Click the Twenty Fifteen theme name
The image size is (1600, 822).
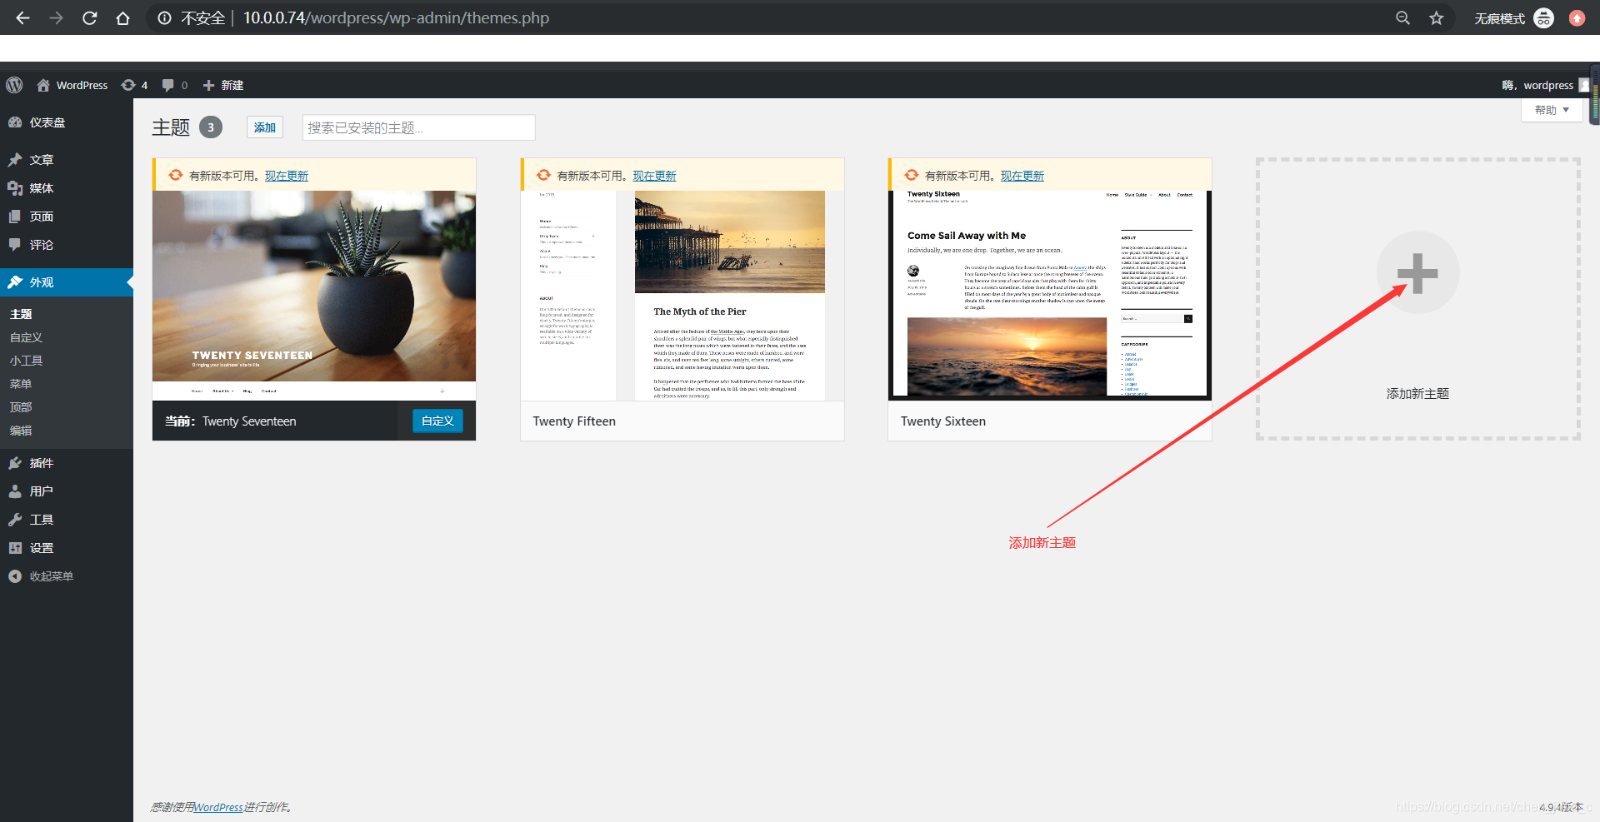point(574,421)
